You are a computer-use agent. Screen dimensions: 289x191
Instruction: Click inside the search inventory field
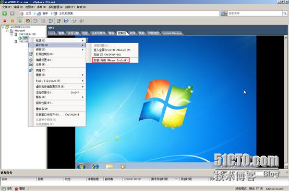click(x=255, y=14)
